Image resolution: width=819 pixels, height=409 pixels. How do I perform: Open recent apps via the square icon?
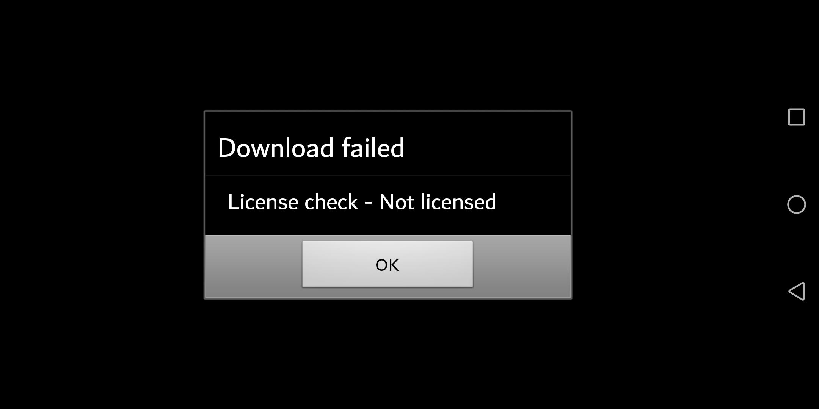pyautogui.click(x=796, y=117)
